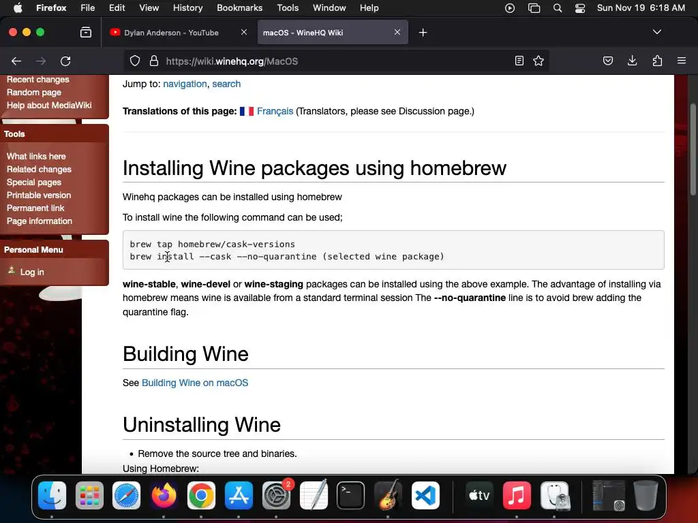Open GarageBand from the Dock
The image size is (698, 523).
tap(388, 496)
